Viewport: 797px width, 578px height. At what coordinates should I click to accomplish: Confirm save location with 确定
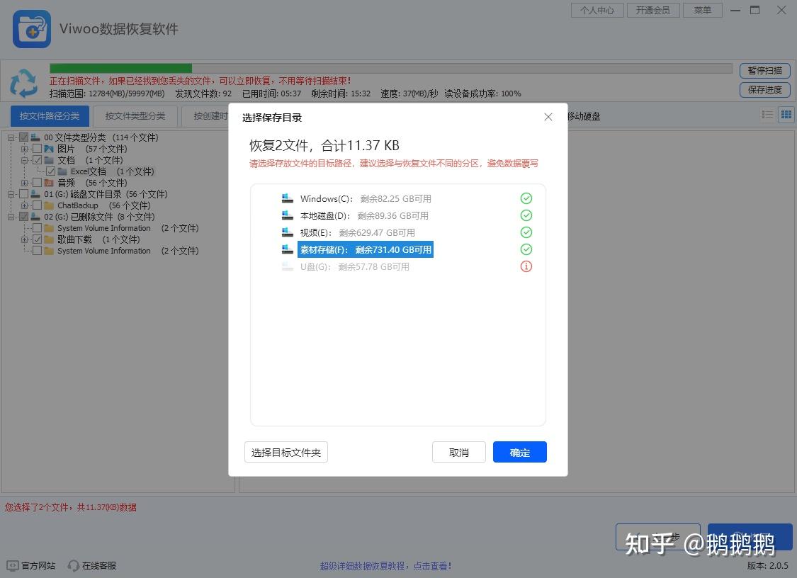519,452
